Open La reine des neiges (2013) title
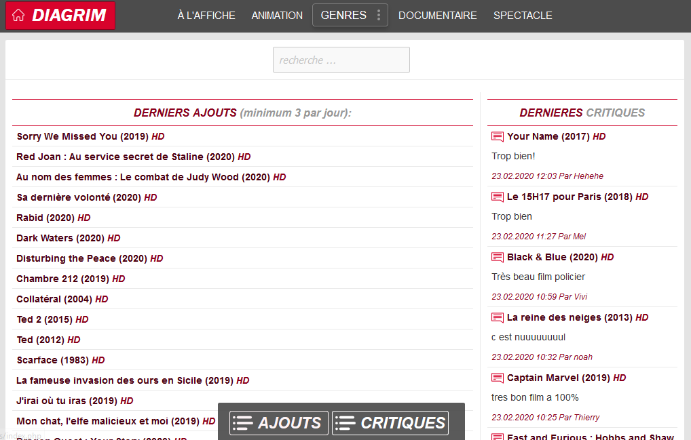The image size is (691, 440). coord(578,317)
